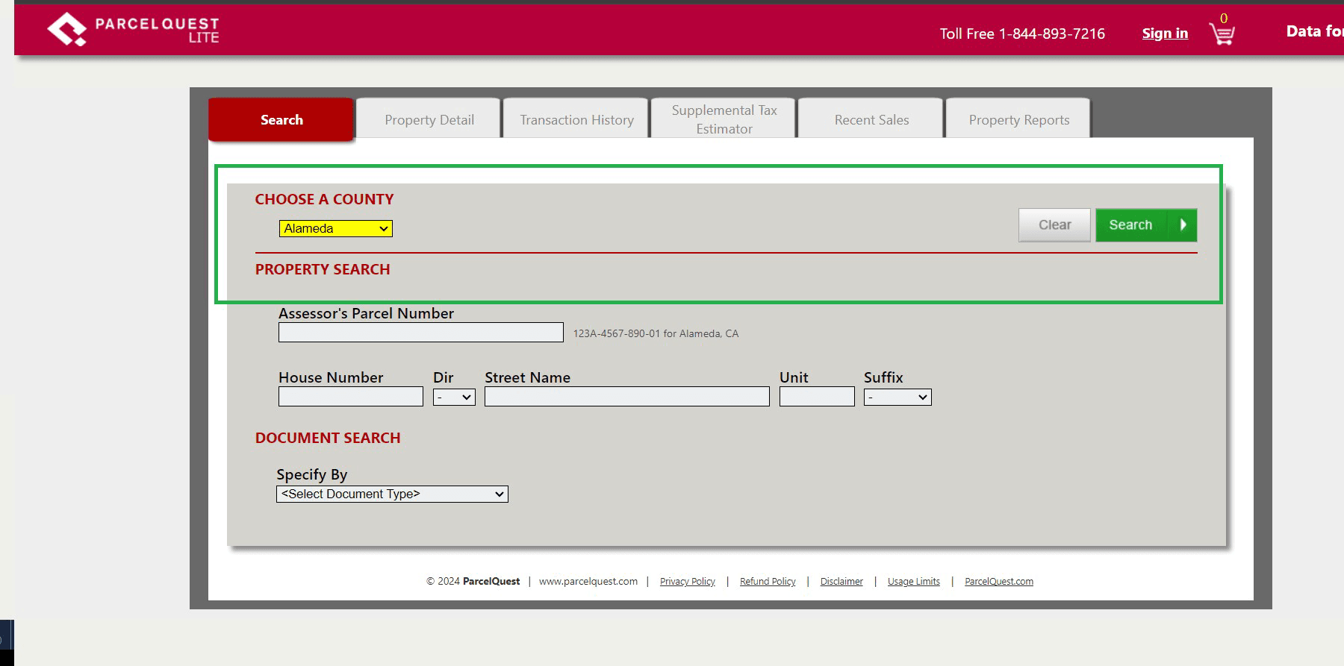The height and width of the screenshot is (666, 1344).
Task: Open the Suffix dropdown
Action: coord(897,398)
